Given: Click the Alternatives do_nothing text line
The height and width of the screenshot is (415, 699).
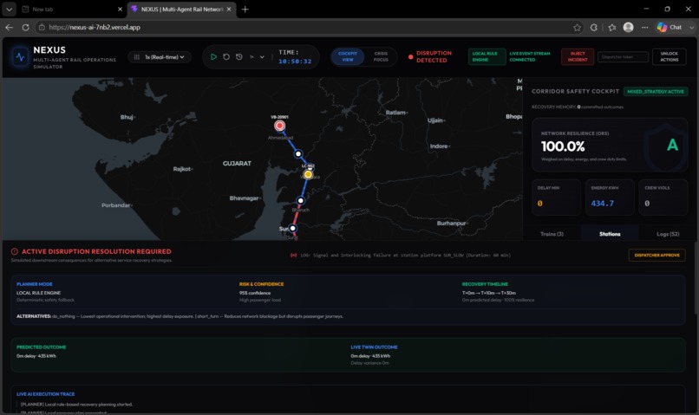Looking at the screenshot, I should (180, 316).
